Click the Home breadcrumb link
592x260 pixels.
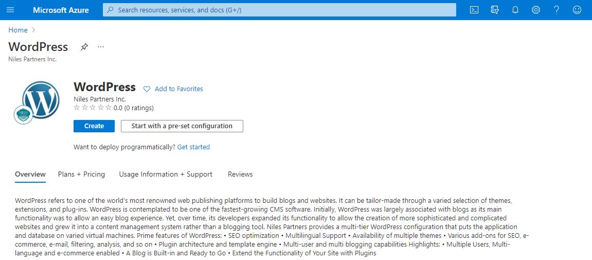[18, 30]
